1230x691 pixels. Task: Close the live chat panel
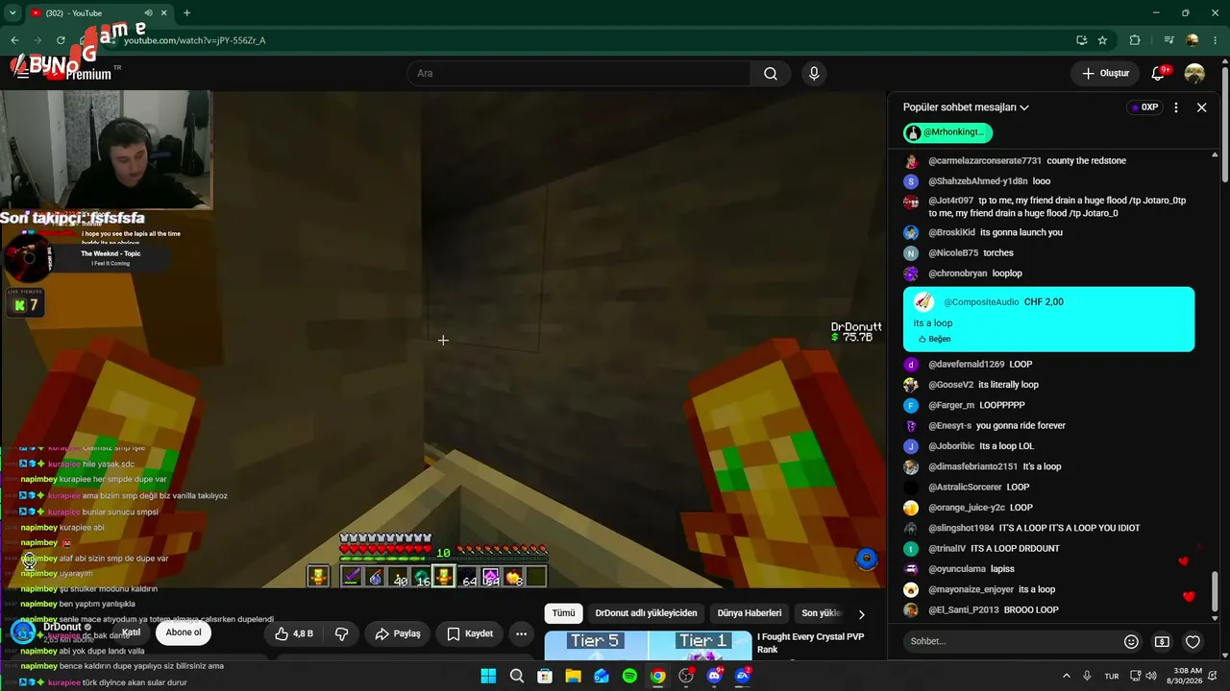pyautogui.click(x=1201, y=107)
